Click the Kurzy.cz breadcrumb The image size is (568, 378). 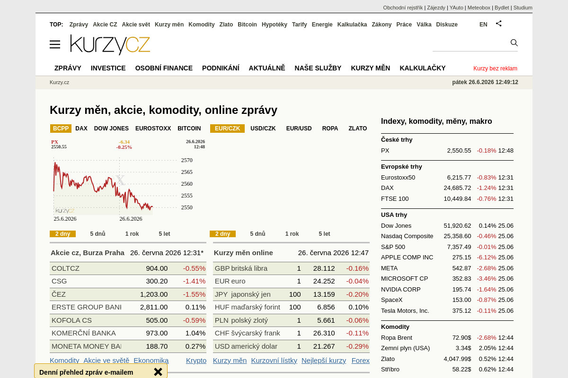point(59,82)
